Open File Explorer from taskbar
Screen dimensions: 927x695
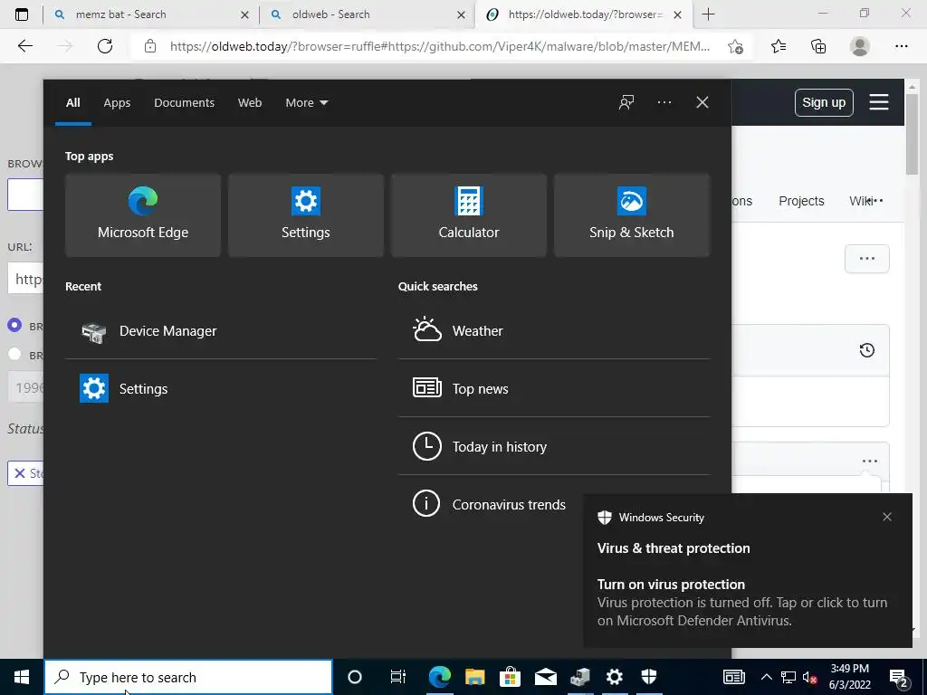pyautogui.click(x=474, y=677)
